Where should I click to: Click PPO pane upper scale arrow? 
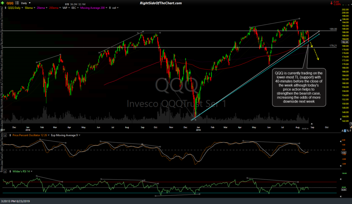(341, 141)
